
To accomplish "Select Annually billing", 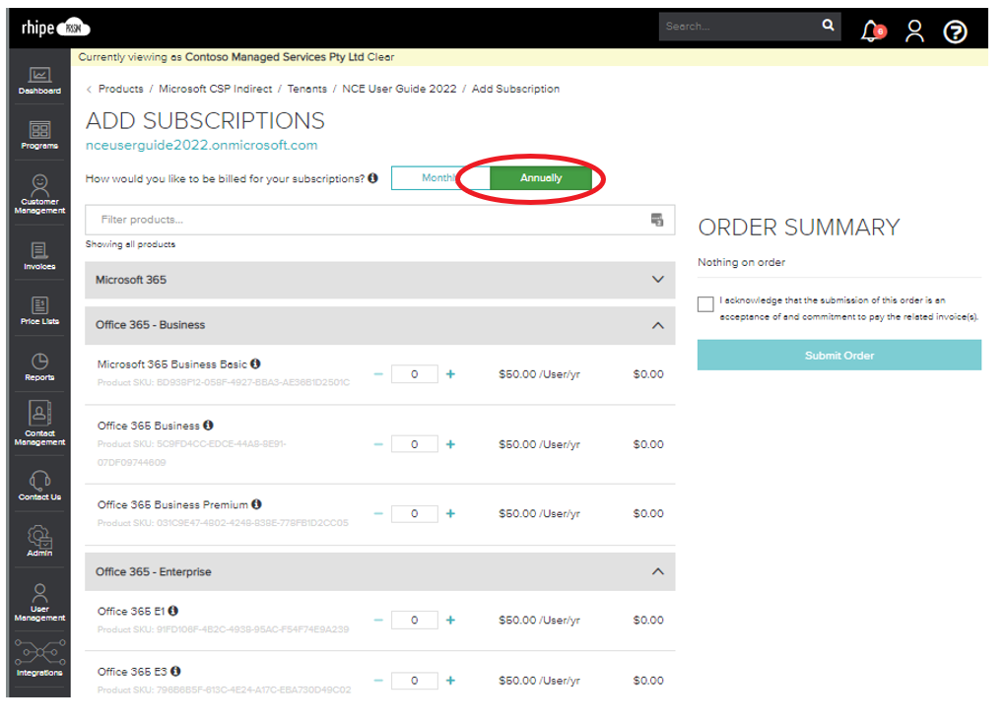I will pyautogui.click(x=541, y=177).
